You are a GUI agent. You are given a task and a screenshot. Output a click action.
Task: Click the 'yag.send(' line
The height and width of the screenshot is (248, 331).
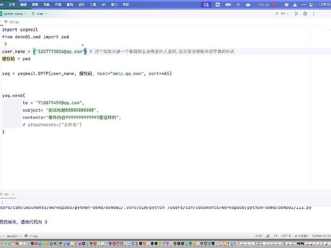pos(14,95)
